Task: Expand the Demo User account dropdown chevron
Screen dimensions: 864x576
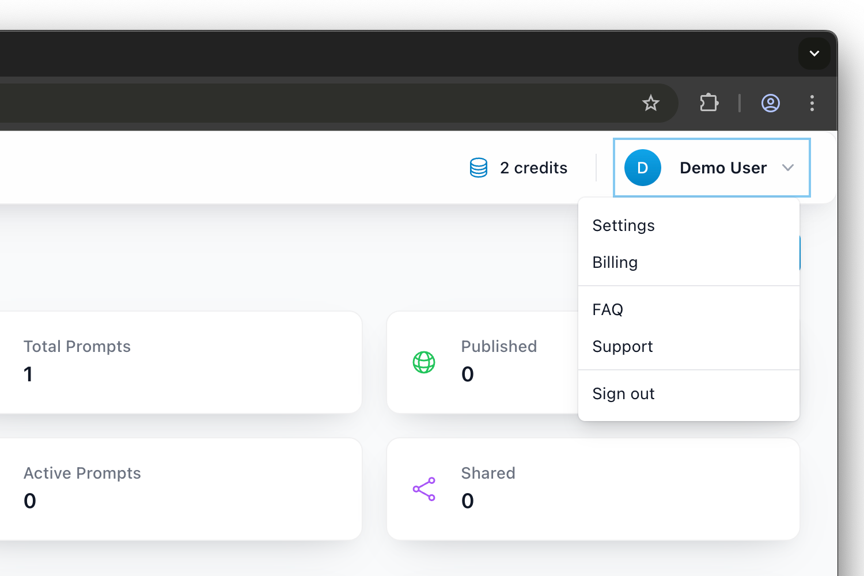Action: (x=789, y=168)
